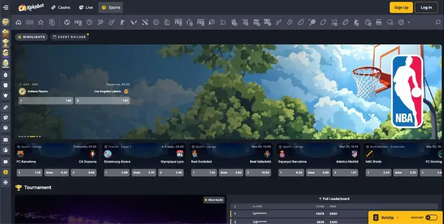
Task: Open the Full Leaderboard link
Action: coord(334,199)
